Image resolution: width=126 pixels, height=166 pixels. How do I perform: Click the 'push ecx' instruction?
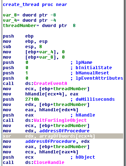[x=18, y=157]
